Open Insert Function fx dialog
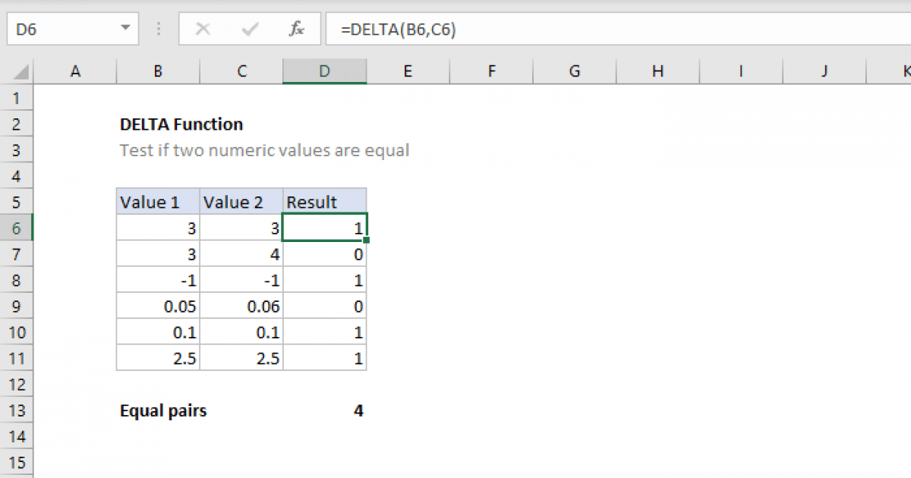 [x=297, y=30]
